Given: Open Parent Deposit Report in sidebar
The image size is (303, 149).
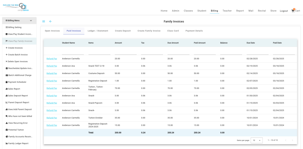Looking at the screenshot, I should 19,102.
